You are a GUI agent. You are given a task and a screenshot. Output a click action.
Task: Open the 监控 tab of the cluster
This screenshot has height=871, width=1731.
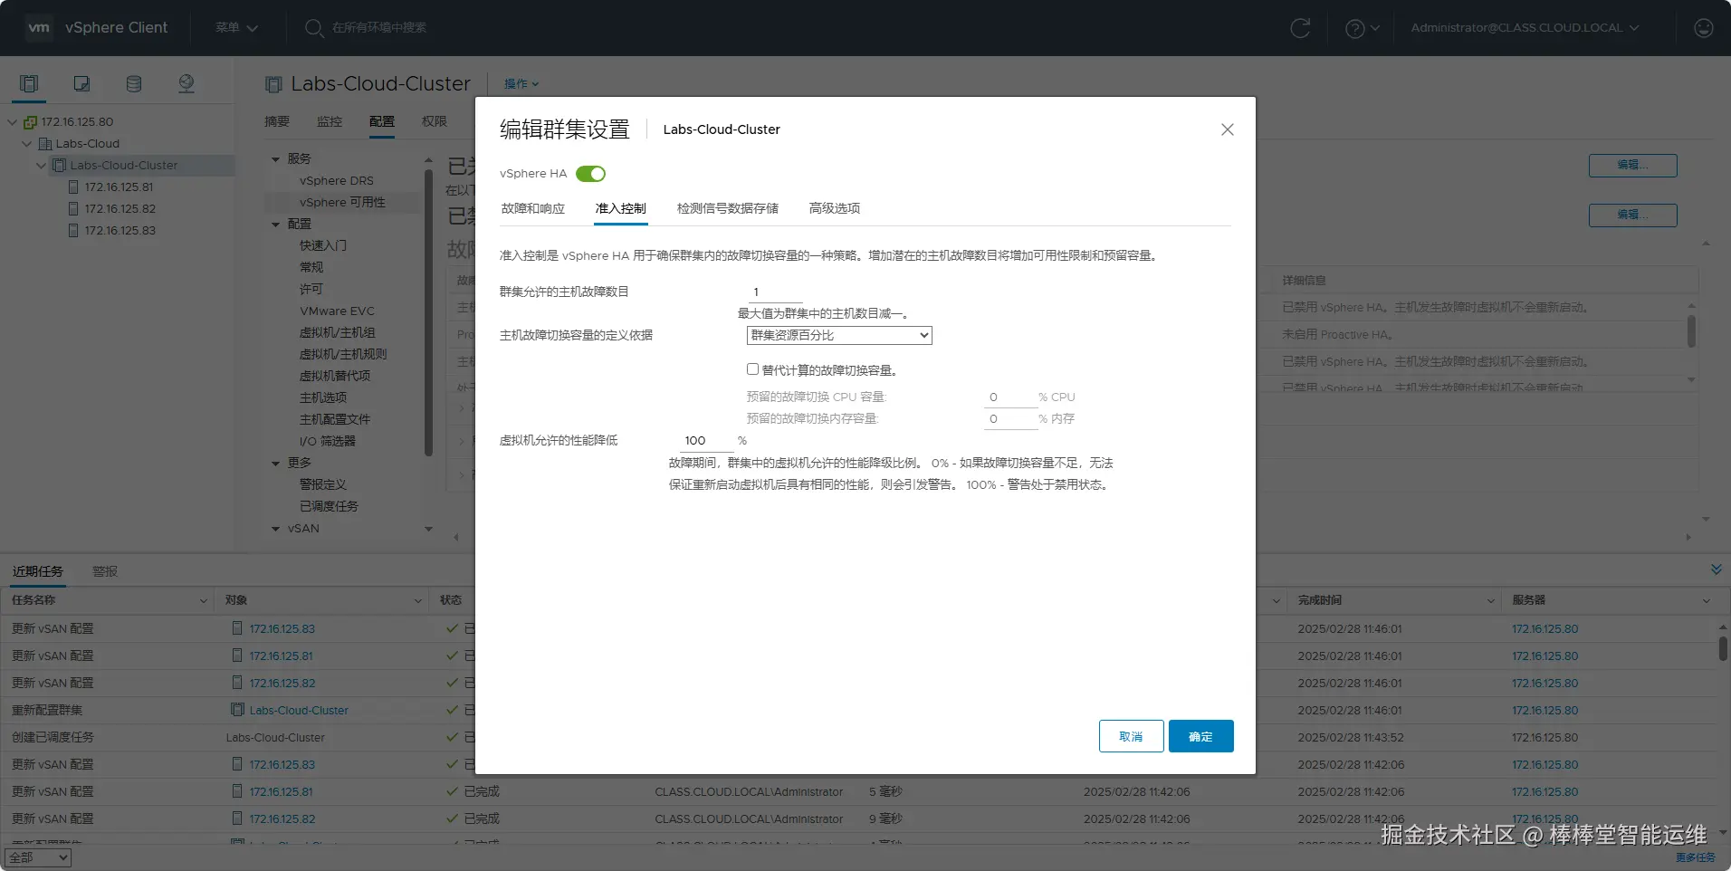330,121
